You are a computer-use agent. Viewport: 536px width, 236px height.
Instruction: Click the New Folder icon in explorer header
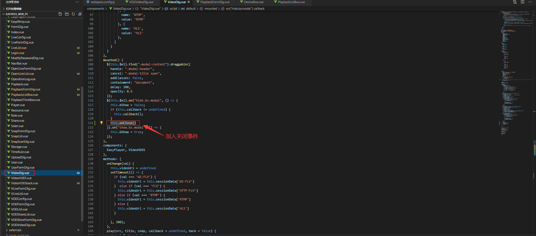point(67,14)
